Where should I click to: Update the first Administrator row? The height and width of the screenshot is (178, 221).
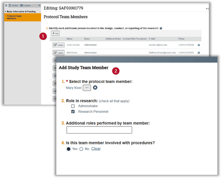tap(59, 45)
